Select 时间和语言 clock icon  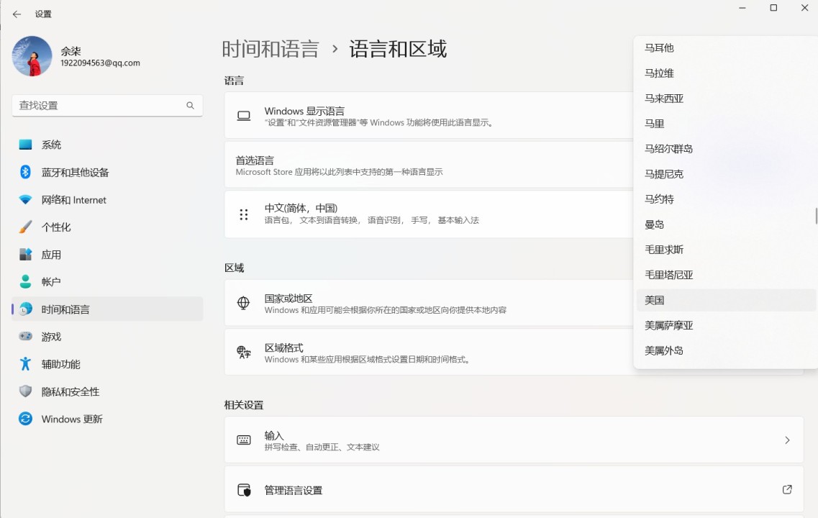(25, 309)
